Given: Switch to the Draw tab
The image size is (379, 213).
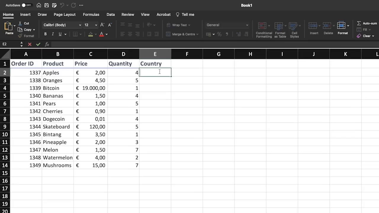Looking at the screenshot, I should pyautogui.click(x=42, y=14).
